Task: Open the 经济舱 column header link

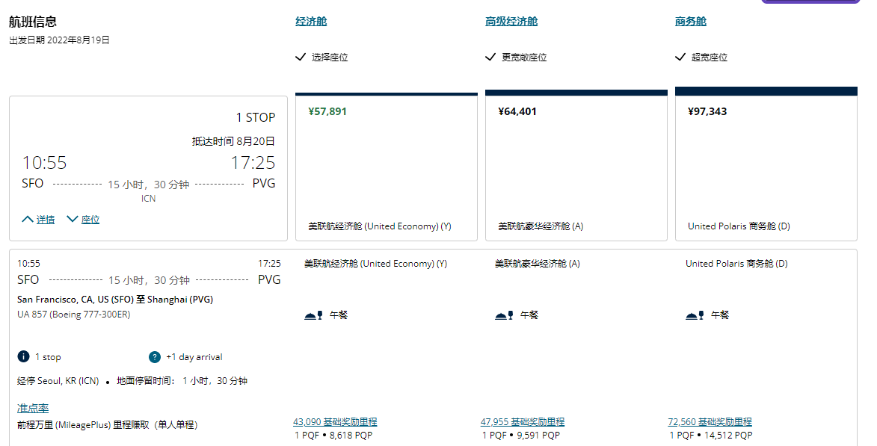Action: [311, 21]
